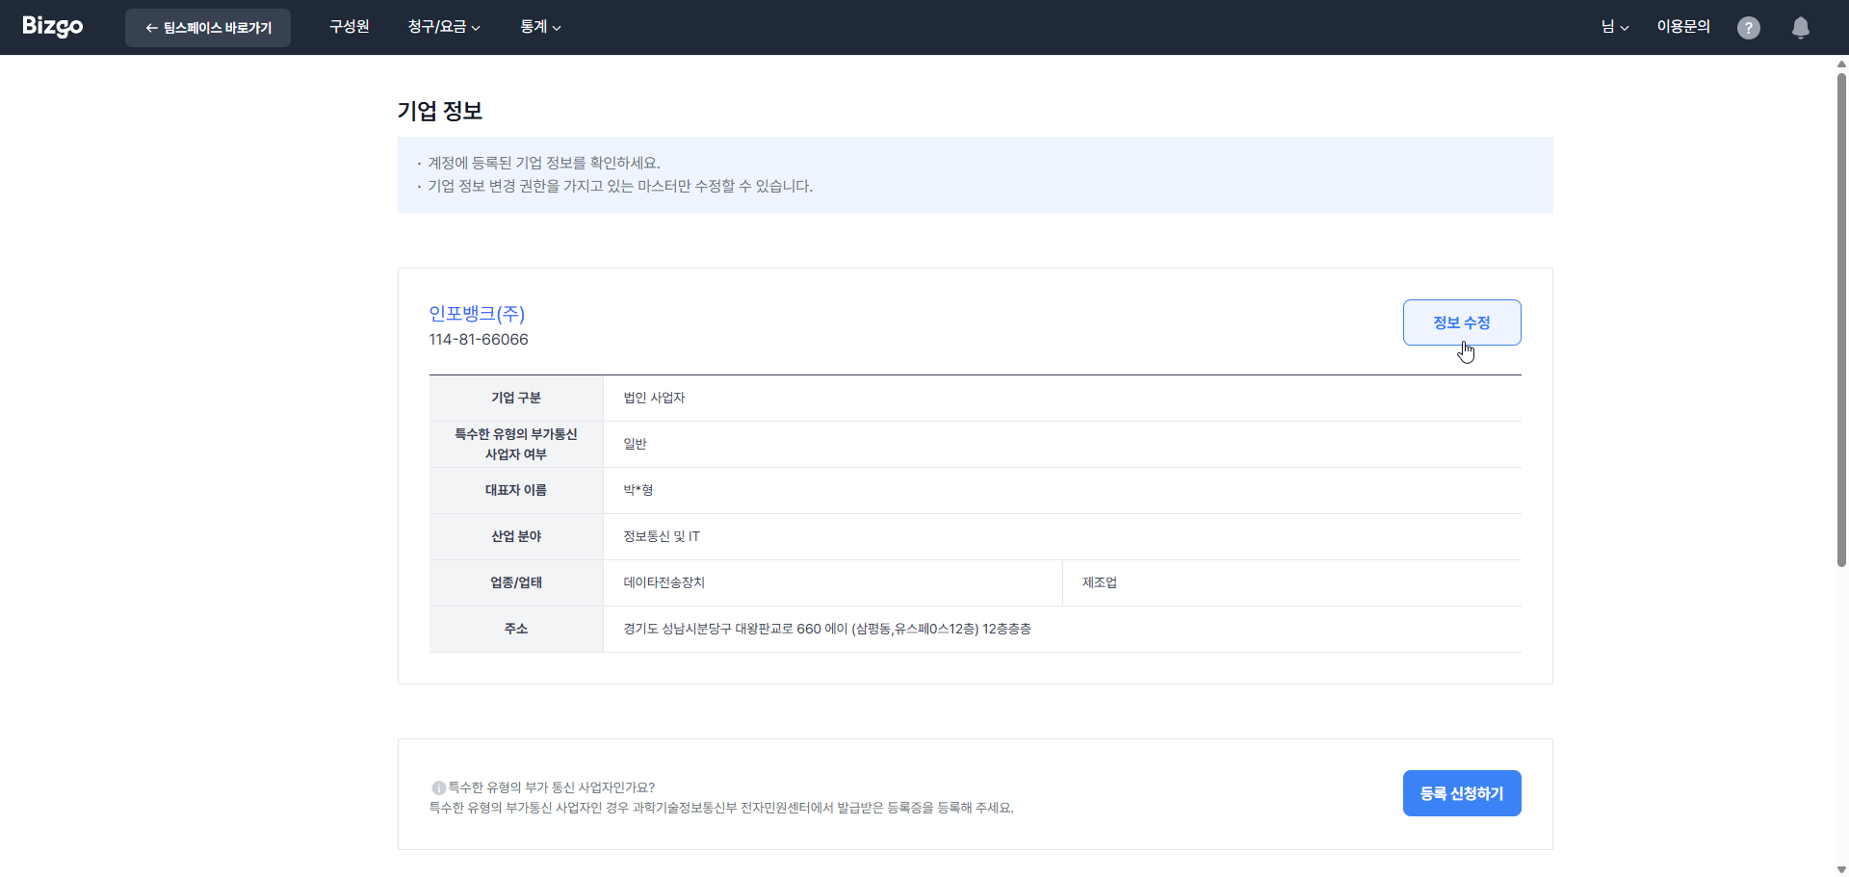
Task: Open the help question mark icon
Action: (1748, 28)
